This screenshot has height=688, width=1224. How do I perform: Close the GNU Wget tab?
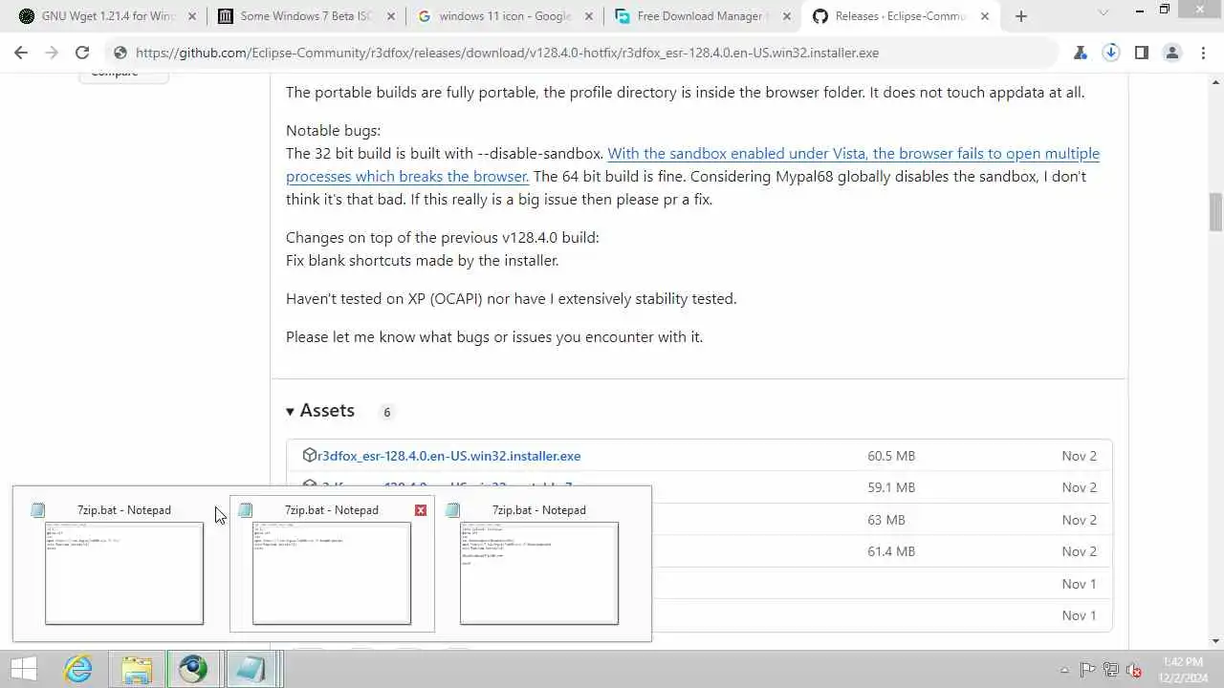(191, 16)
